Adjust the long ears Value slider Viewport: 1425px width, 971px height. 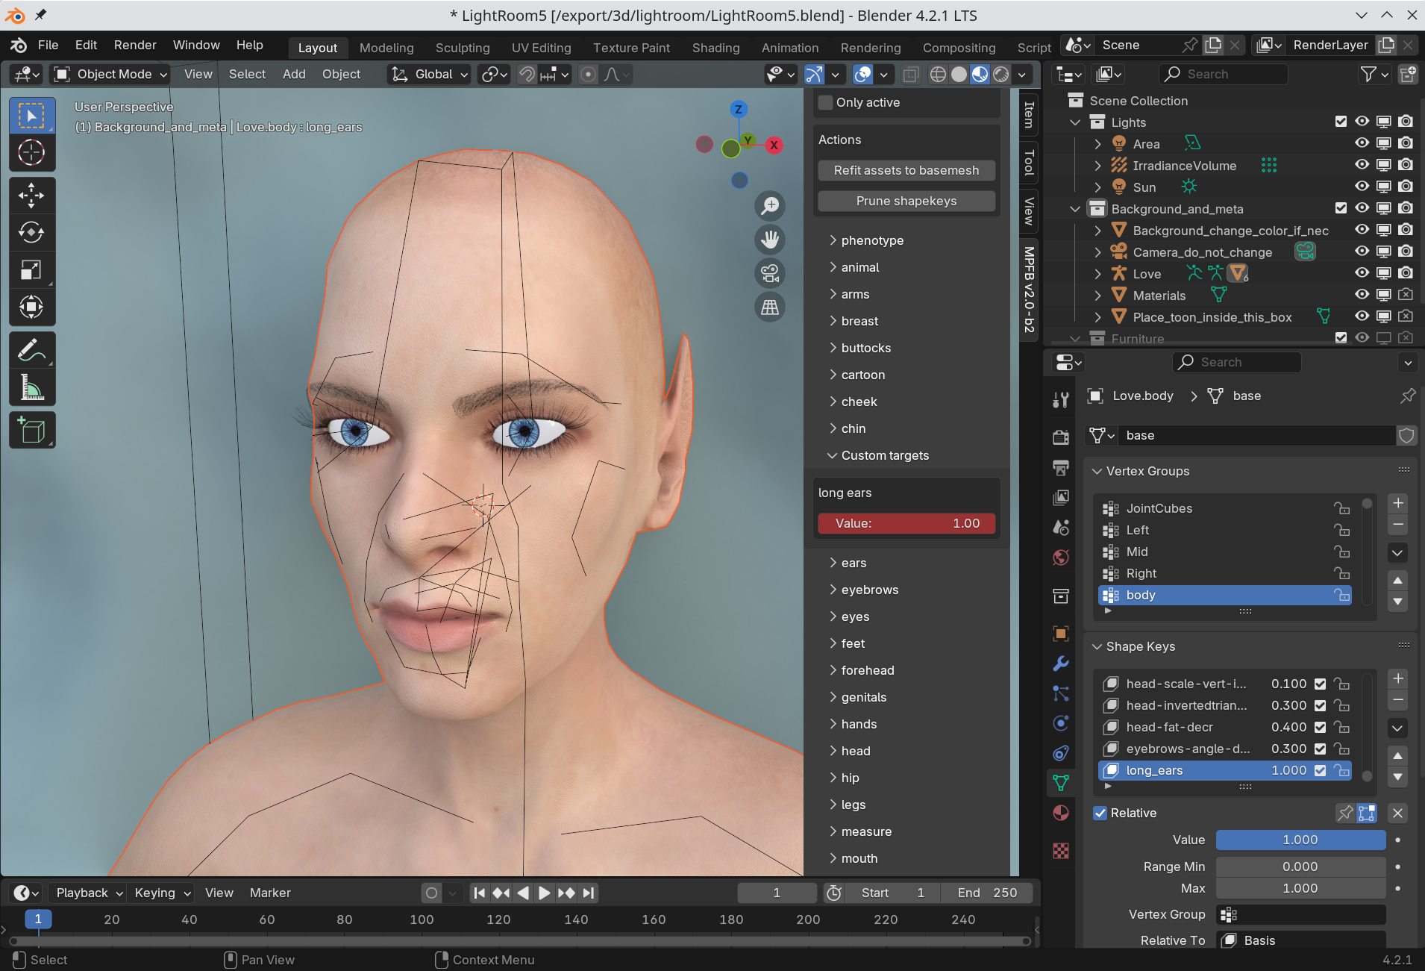coord(906,523)
